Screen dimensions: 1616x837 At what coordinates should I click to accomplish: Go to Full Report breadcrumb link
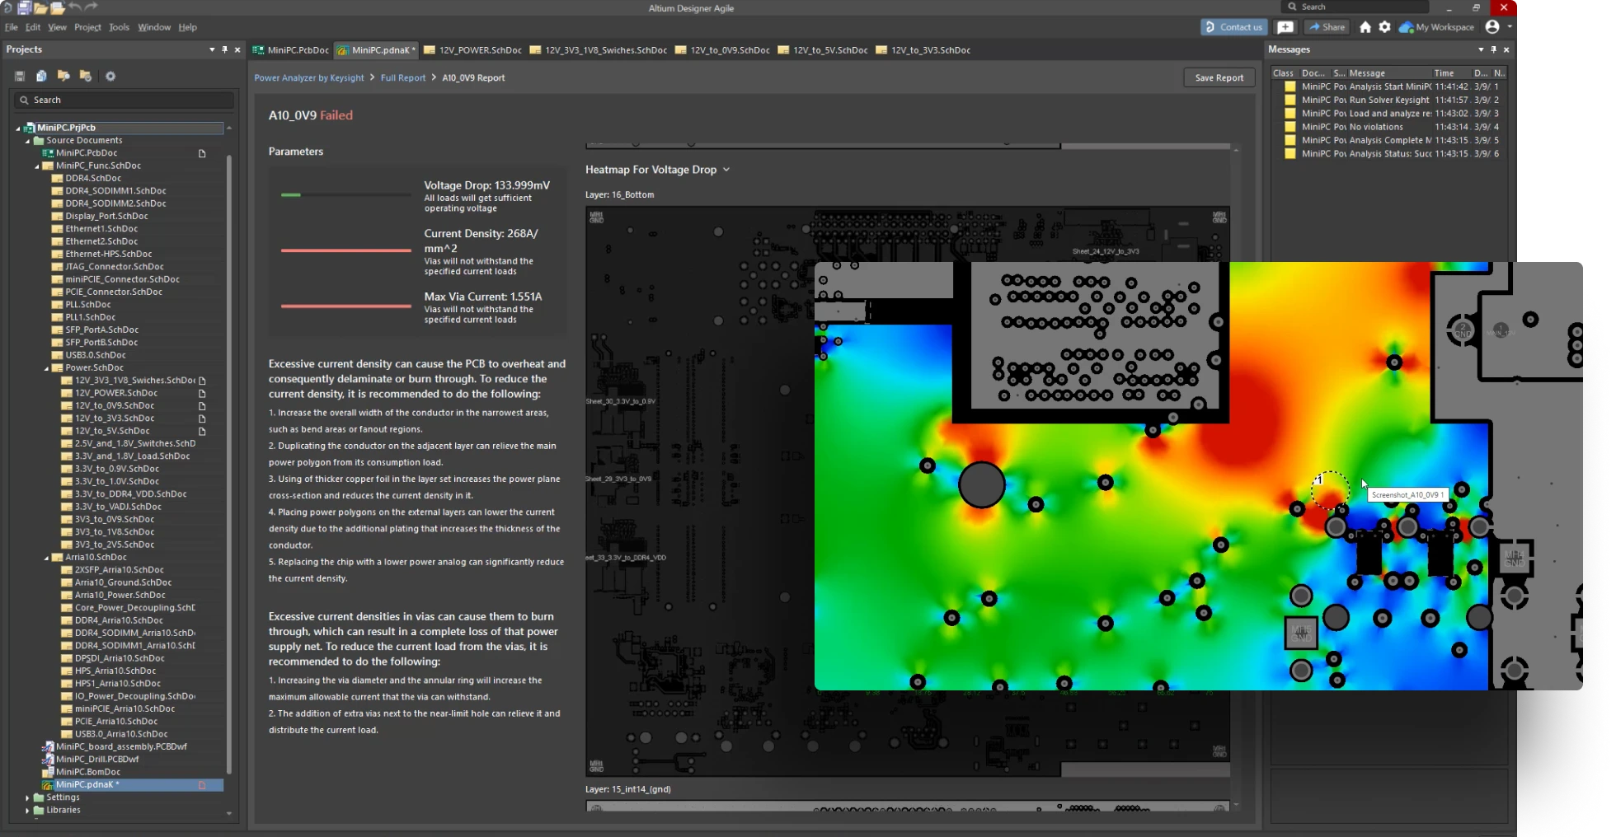click(x=403, y=77)
